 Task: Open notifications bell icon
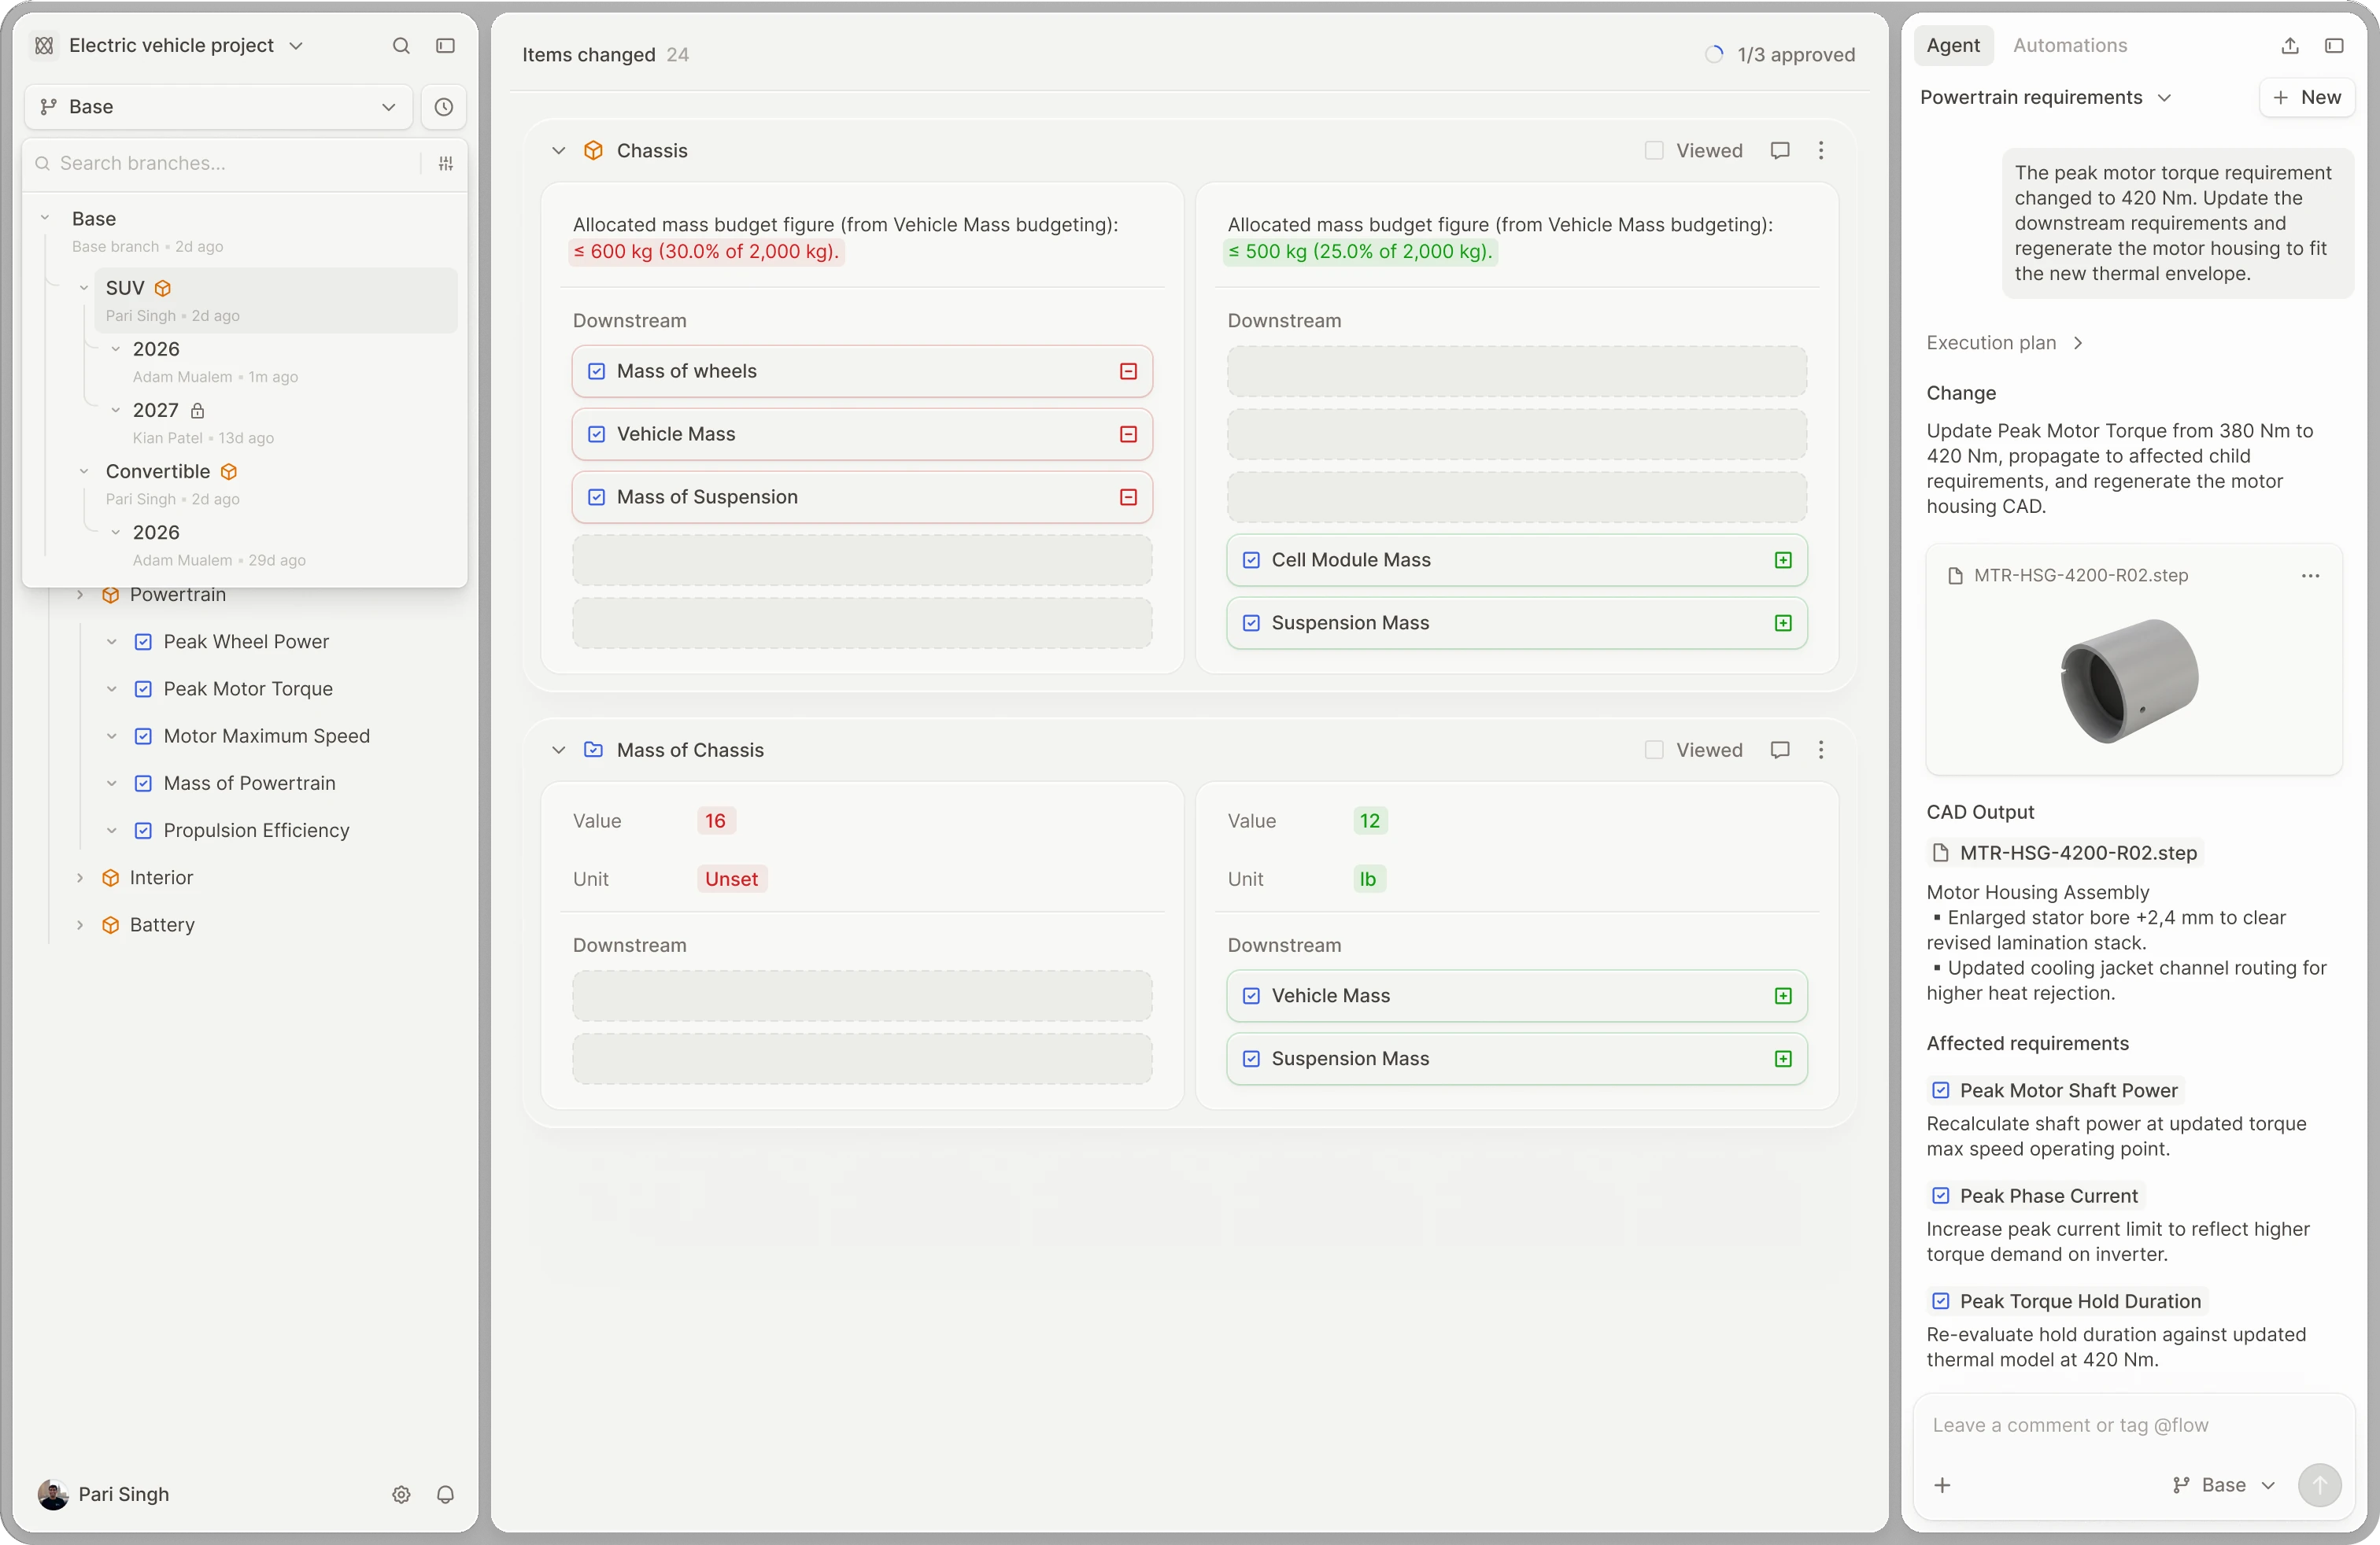pos(446,1495)
